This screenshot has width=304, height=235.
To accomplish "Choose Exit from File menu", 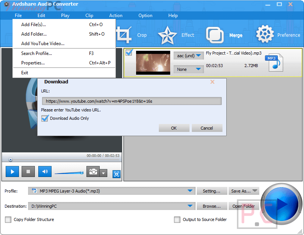I will [x=64, y=73].
